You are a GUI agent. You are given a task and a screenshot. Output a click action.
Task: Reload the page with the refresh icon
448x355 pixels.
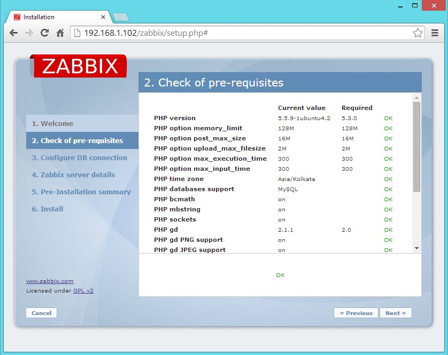44,33
